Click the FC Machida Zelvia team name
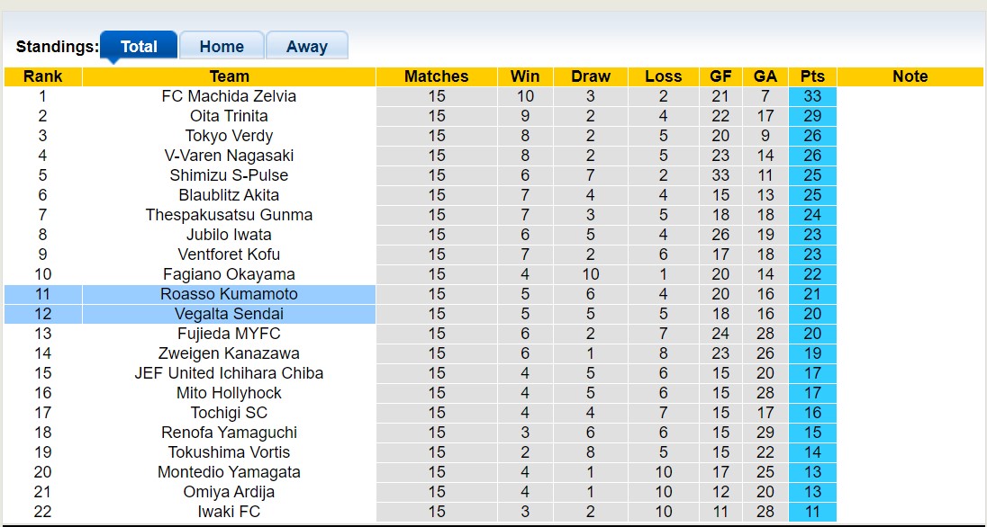Image resolution: width=987 pixels, height=527 pixels. click(229, 96)
